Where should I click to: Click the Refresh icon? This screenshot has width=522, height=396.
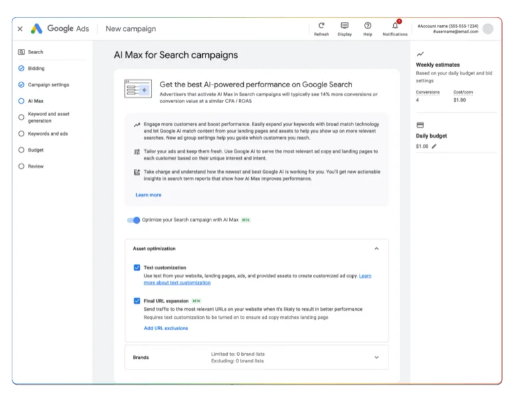321,26
